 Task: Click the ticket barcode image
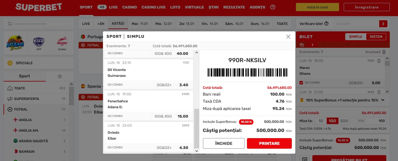tap(248, 72)
